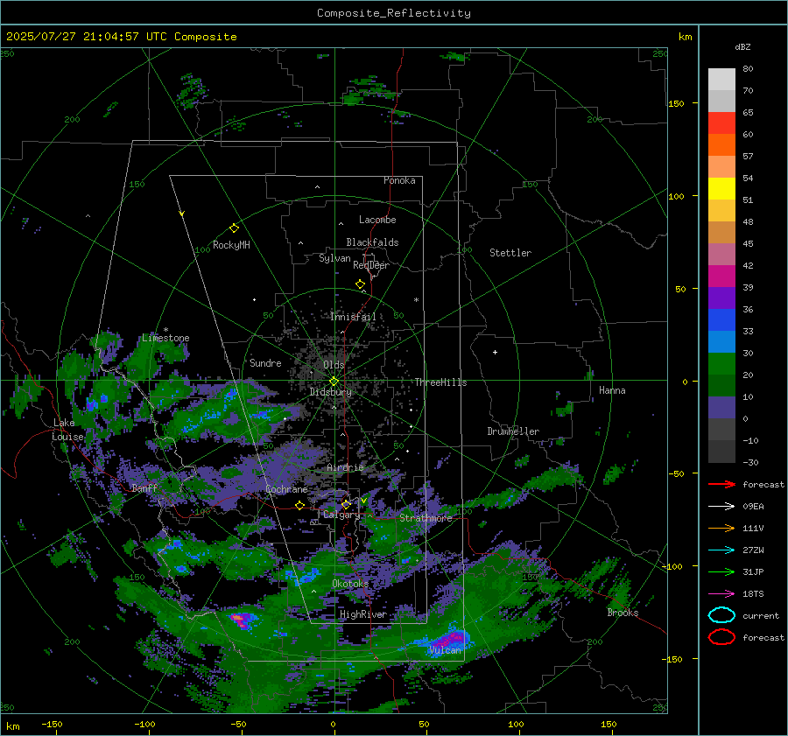This screenshot has height=736, width=788.
Task: Click the -150 tick on the bottom axis
Action: (x=52, y=724)
